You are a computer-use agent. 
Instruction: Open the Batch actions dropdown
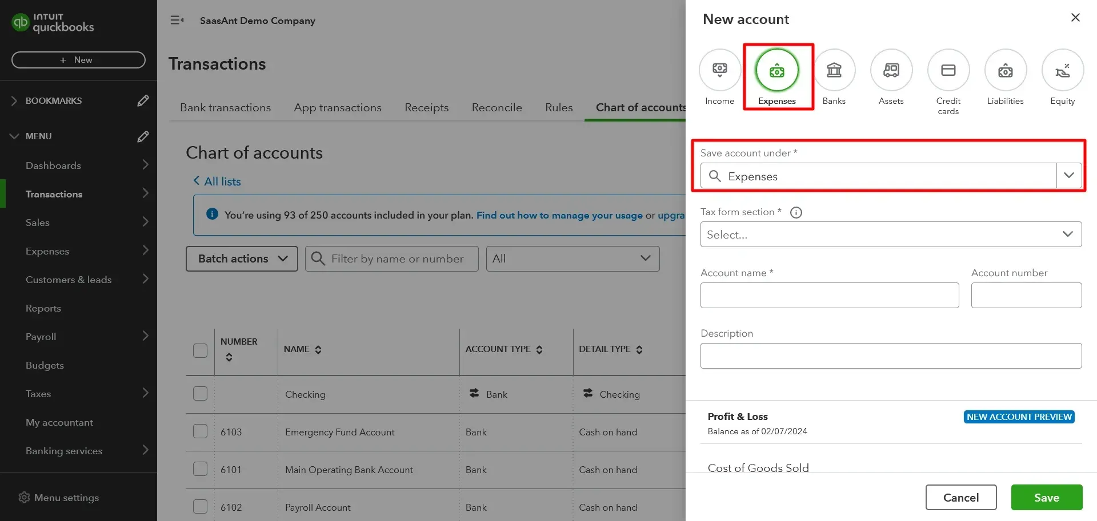pyautogui.click(x=242, y=259)
